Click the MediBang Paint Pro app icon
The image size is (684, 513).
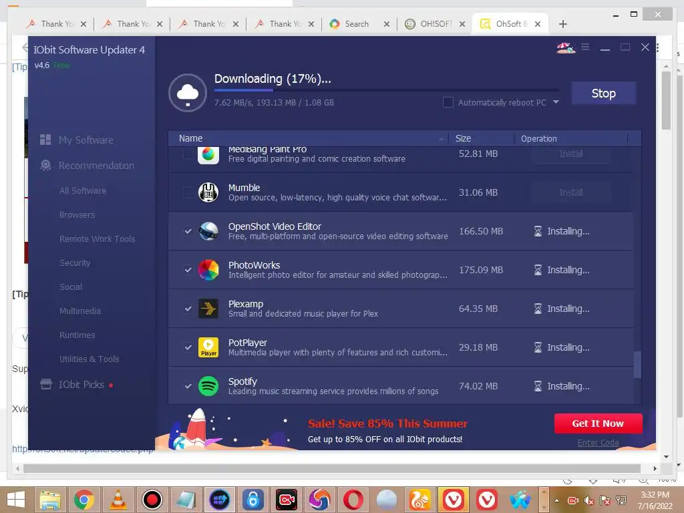pyautogui.click(x=208, y=154)
